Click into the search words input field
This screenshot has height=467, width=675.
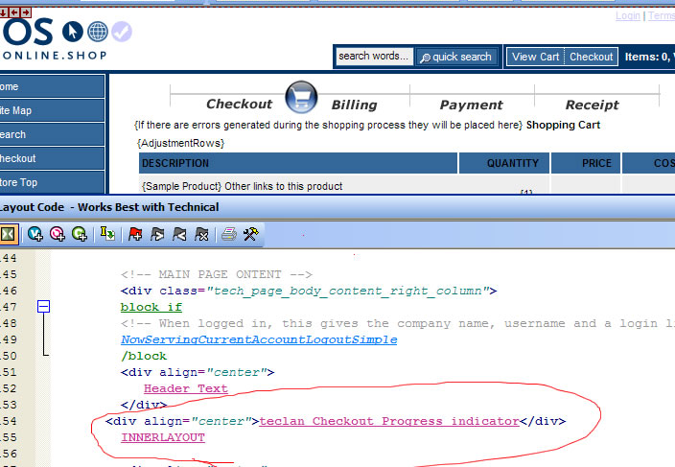pos(374,57)
